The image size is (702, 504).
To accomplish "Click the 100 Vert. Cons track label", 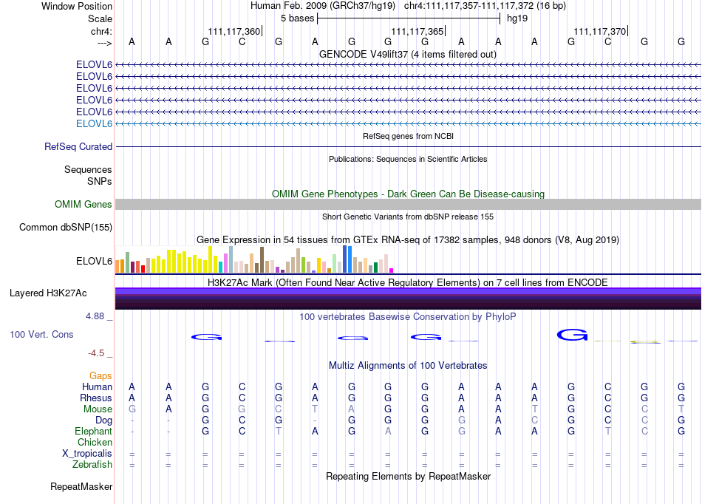I will pos(41,334).
